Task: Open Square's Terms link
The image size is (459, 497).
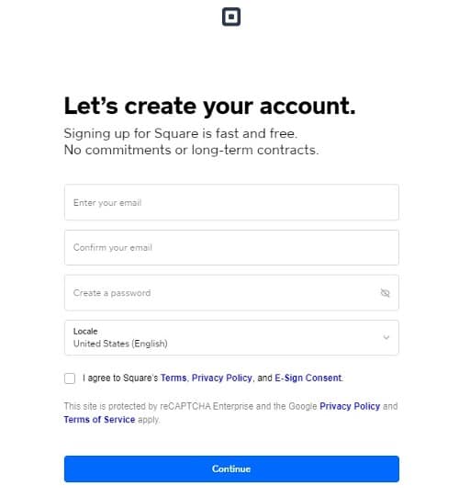Action: [x=174, y=378]
